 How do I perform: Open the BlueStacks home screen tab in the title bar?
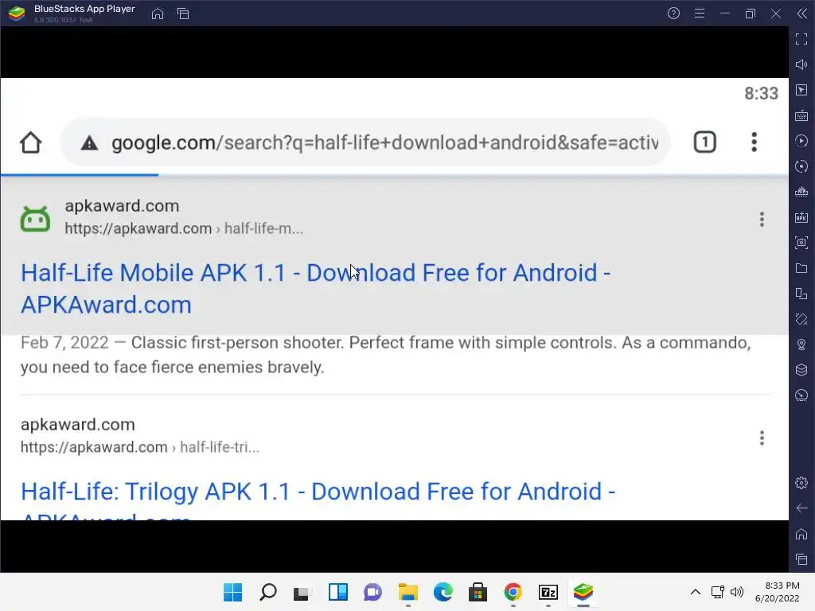click(x=158, y=14)
